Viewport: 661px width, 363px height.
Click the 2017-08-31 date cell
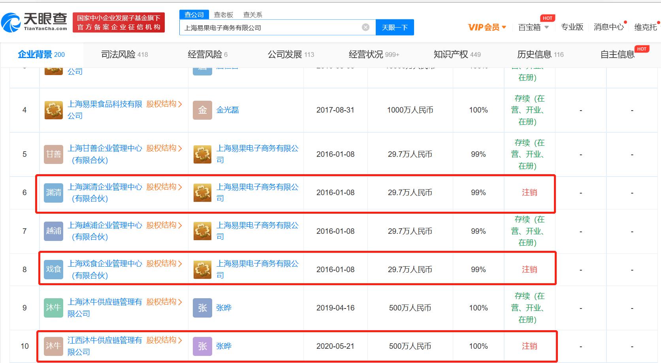[x=335, y=110]
